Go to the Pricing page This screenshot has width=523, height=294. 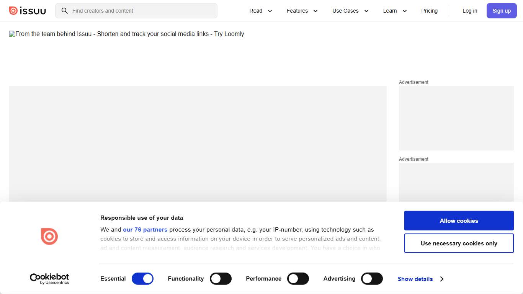point(429,11)
